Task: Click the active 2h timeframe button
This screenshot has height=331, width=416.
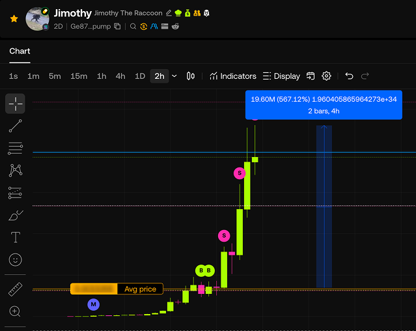Action: 159,76
